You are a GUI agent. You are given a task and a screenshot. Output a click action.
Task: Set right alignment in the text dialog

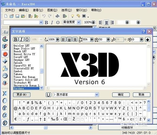point(75,39)
